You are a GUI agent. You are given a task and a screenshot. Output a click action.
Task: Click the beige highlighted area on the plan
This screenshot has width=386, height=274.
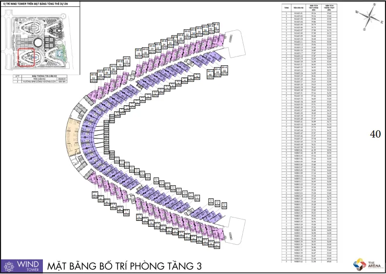point(73,137)
